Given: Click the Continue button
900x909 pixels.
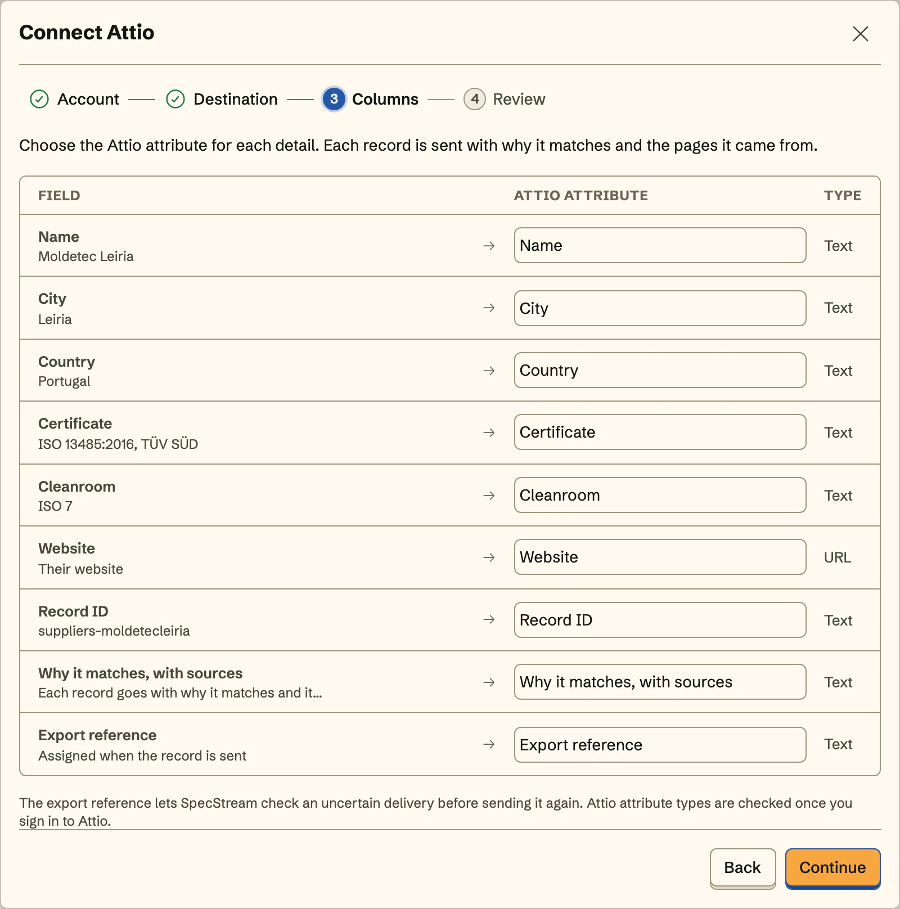Looking at the screenshot, I should coord(832,867).
